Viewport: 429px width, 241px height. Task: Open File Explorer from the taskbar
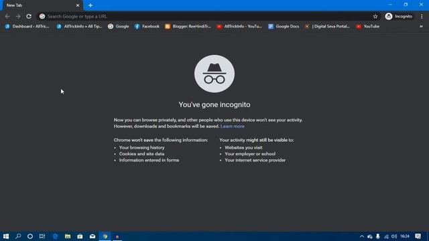pos(68,236)
